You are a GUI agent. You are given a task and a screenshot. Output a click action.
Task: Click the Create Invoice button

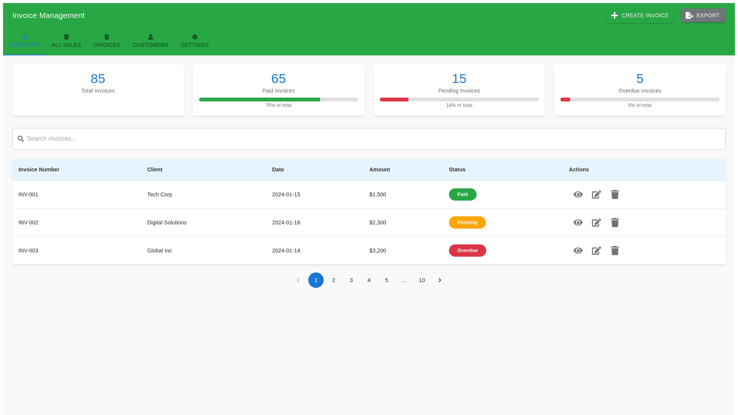pyautogui.click(x=640, y=15)
